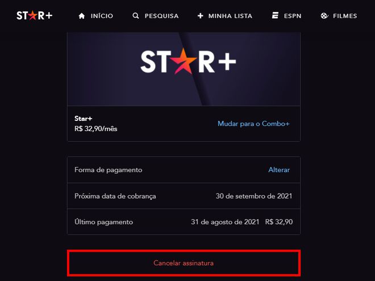
Task: Select the Próxima data de cobrança row
Action: (184, 196)
